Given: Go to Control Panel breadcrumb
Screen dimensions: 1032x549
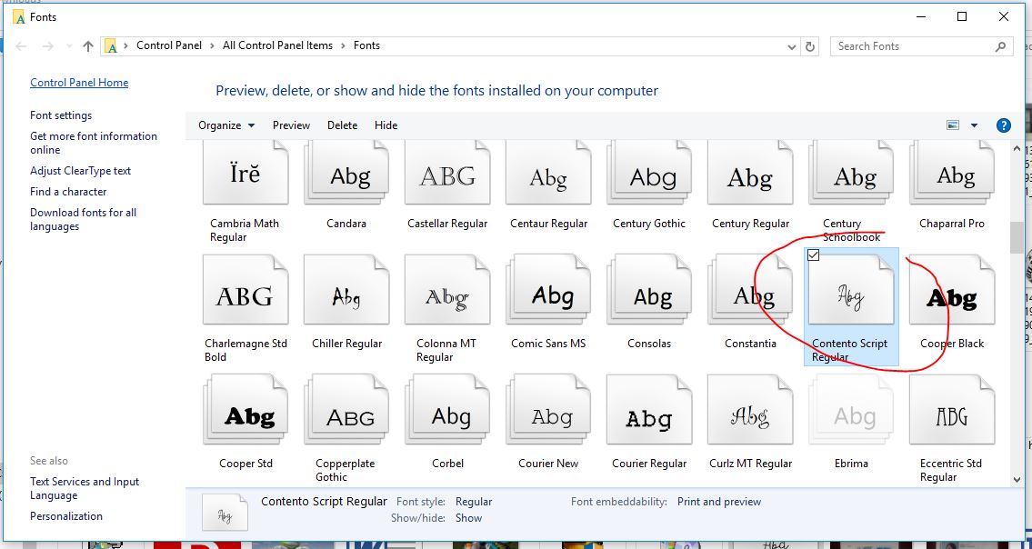Looking at the screenshot, I should click(169, 45).
